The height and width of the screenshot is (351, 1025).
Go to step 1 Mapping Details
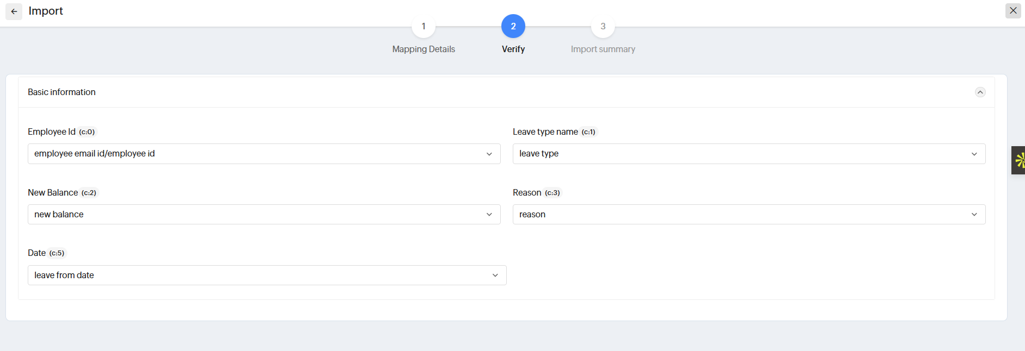[x=424, y=26]
